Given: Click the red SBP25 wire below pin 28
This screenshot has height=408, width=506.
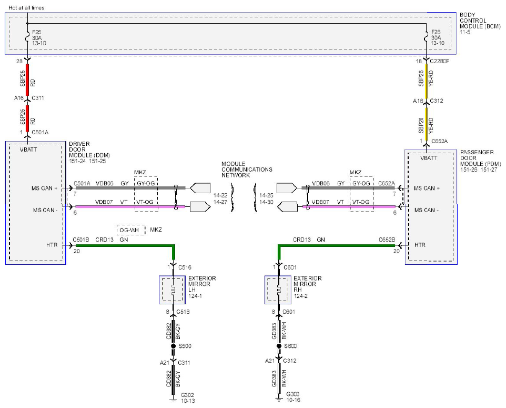Looking at the screenshot, I should pos(27,79).
